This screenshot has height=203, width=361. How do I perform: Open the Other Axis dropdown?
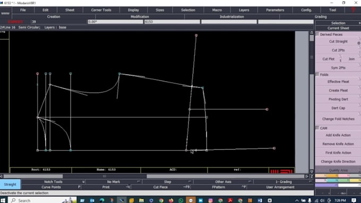(x=223, y=182)
